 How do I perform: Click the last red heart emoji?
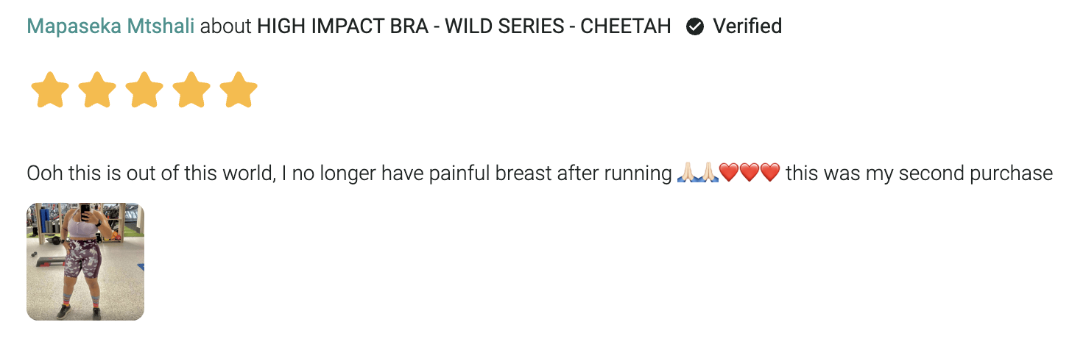tap(769, 173)
